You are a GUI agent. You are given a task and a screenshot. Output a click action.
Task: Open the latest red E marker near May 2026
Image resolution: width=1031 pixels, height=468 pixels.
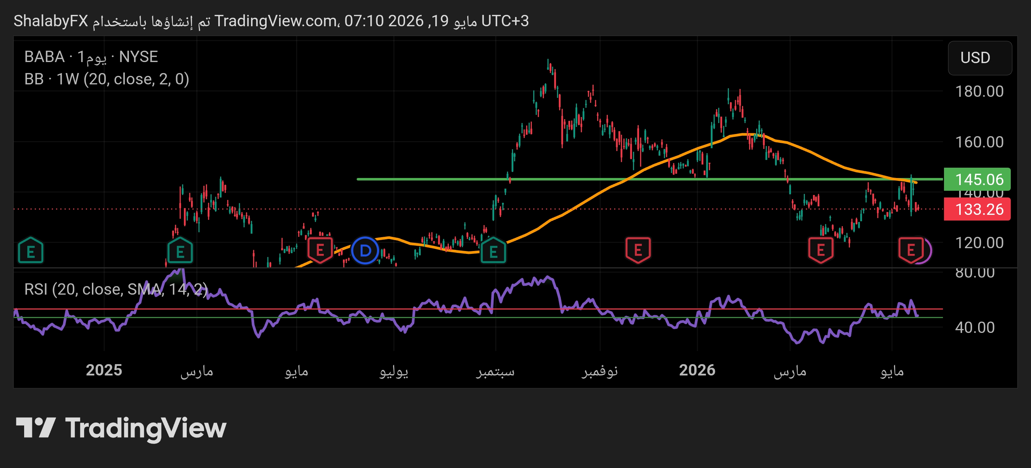(x=911, y=250)
